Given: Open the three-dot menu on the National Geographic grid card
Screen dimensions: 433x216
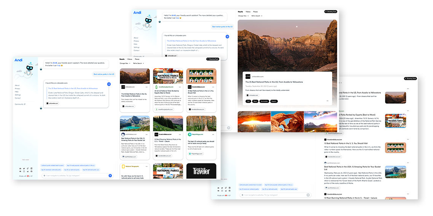Looking at the screenshot, I should (146, 166).
